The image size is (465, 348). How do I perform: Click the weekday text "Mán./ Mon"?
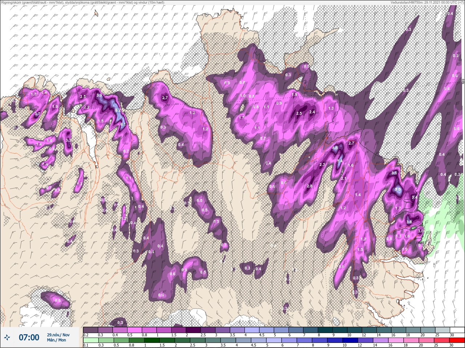[56, 340]
